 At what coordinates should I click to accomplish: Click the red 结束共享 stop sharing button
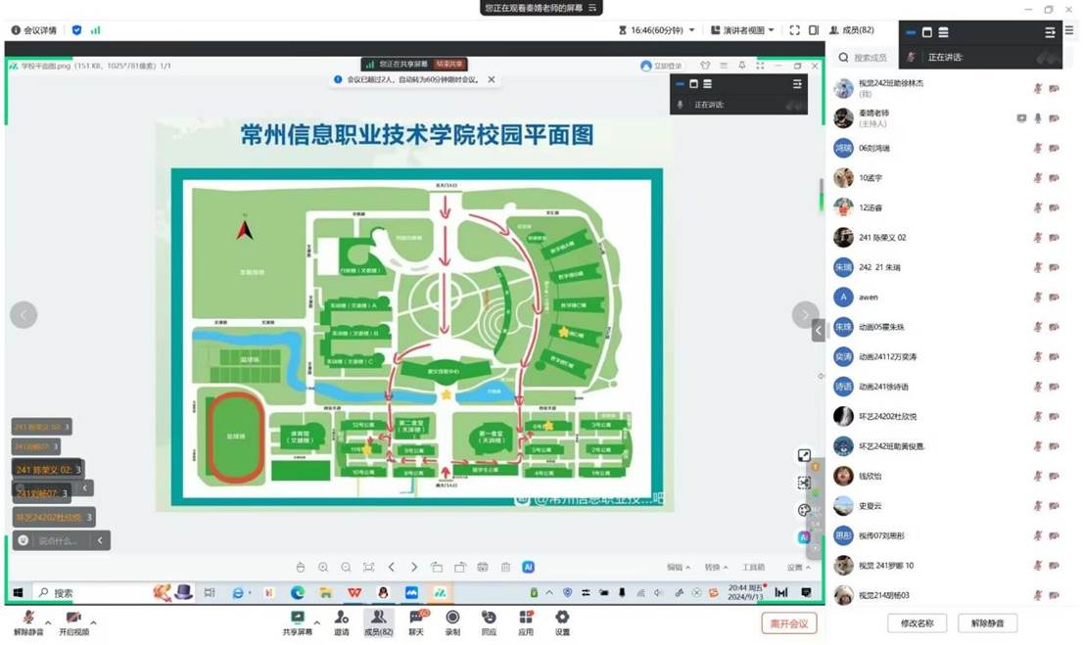pyautogui.click(x=448, y=65)
